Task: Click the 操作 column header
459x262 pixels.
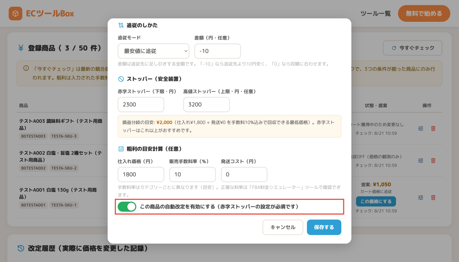Action: 427,106
